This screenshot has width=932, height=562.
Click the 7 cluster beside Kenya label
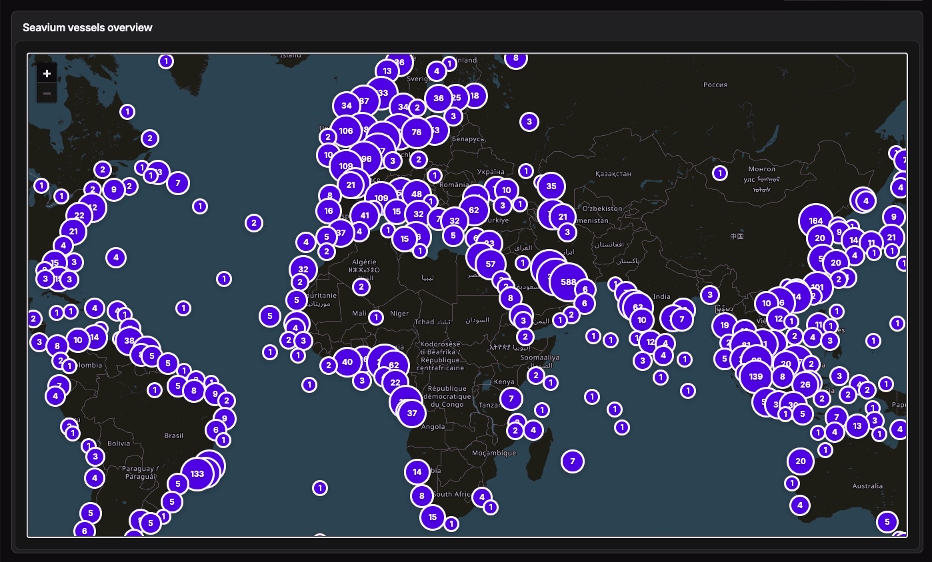[x=511, y=399]
